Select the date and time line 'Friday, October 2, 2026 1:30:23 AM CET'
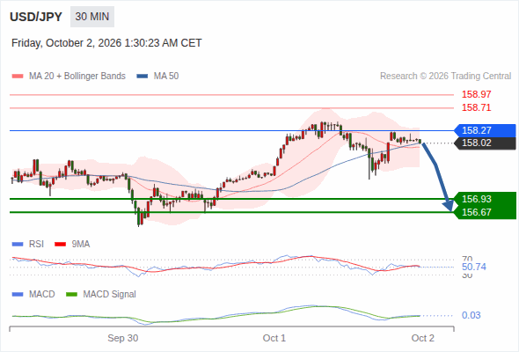Screen dimensions: 519x352 (106, 43)
